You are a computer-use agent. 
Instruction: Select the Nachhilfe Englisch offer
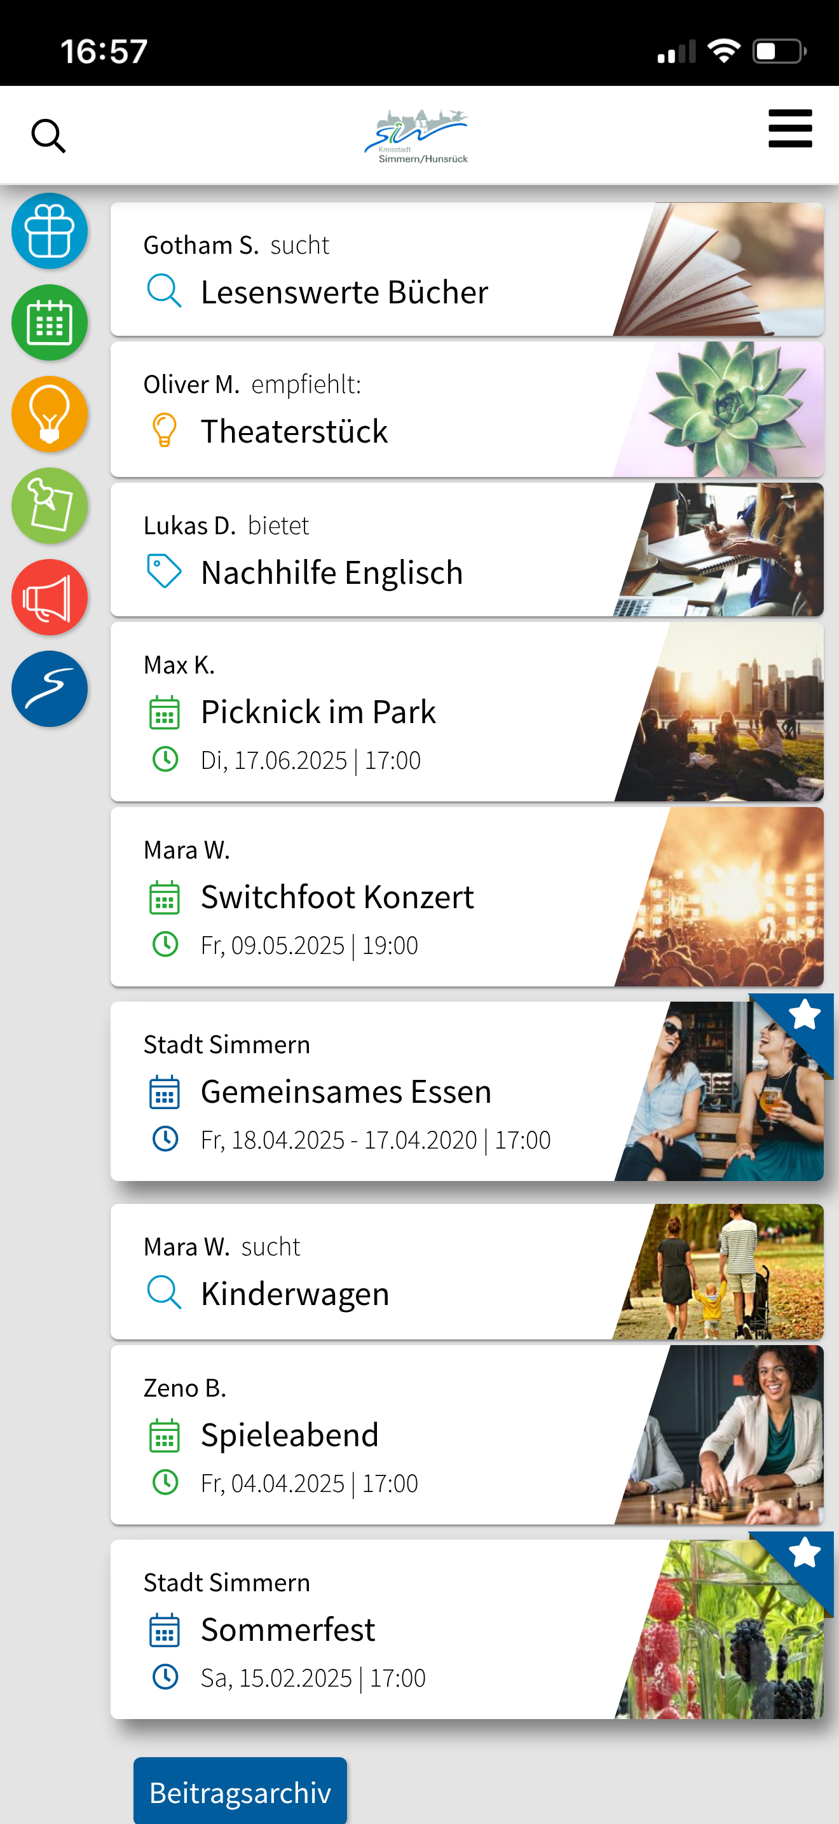467,549
